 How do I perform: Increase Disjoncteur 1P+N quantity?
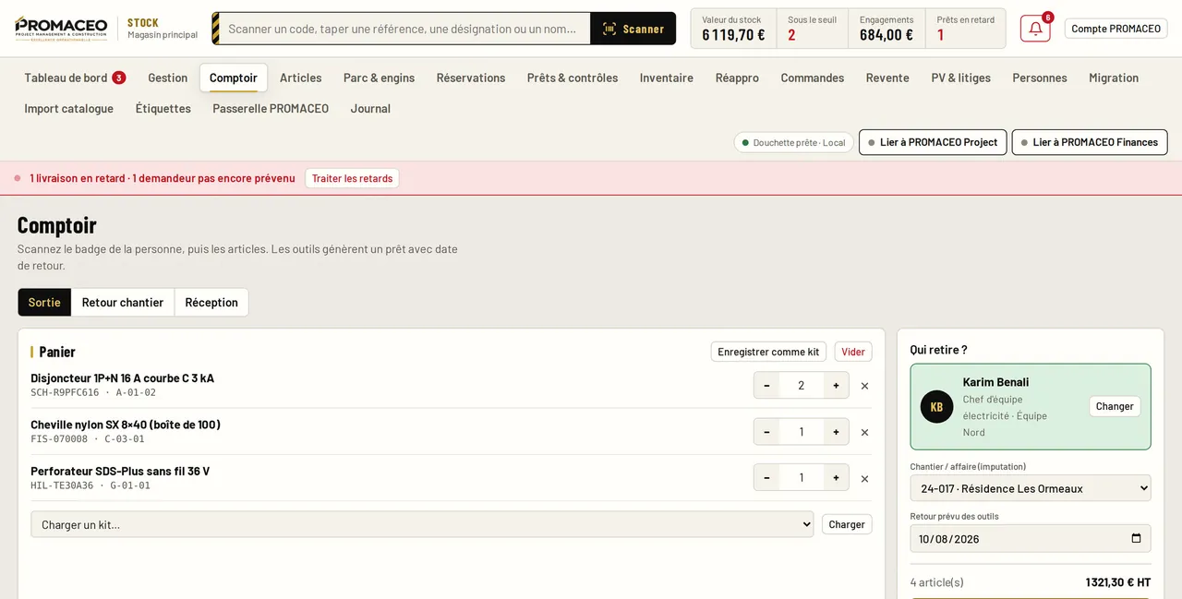pyautogui.click(x=836, y=385)
